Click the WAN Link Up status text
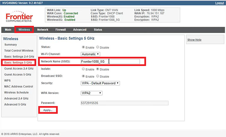 [x=56, y=10]
